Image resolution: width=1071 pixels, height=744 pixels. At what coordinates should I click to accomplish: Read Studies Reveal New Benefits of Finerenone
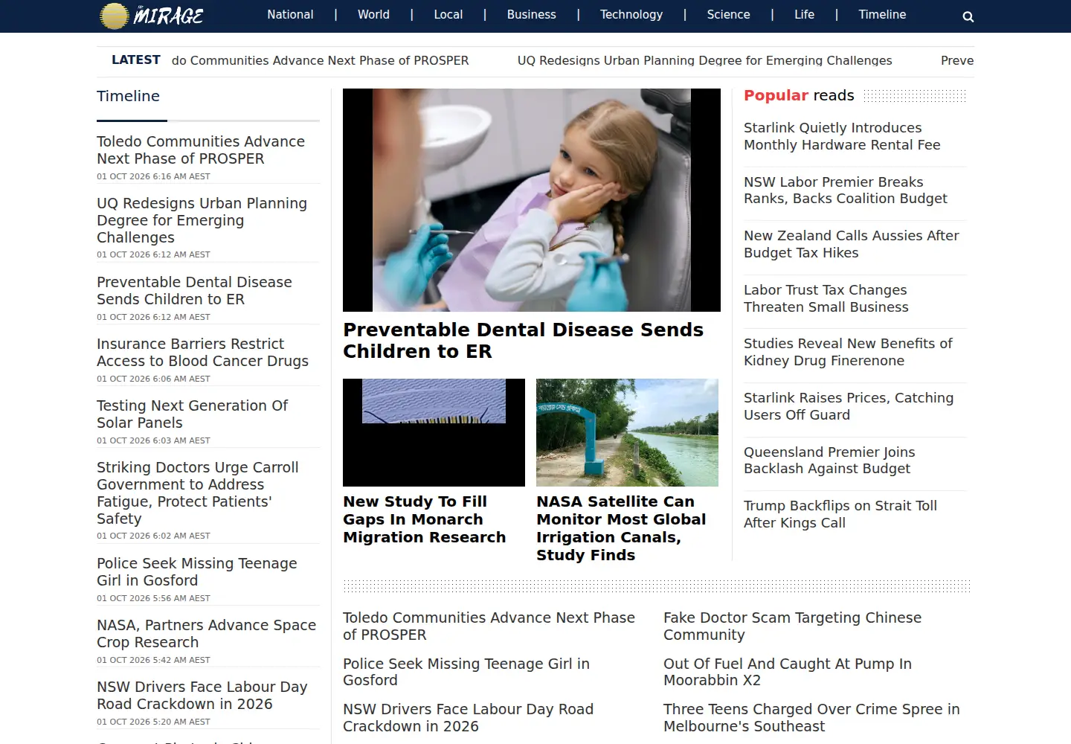pyautogui.click(x=848, y=352)
